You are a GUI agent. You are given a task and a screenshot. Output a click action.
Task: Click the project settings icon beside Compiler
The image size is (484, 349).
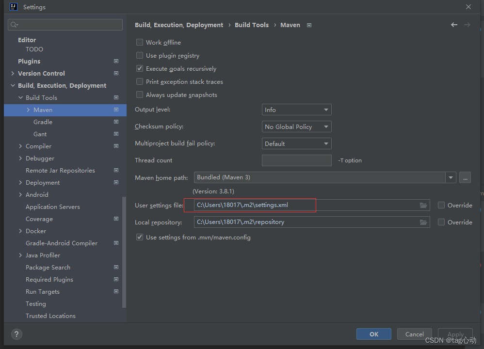(x=116, y=146)
